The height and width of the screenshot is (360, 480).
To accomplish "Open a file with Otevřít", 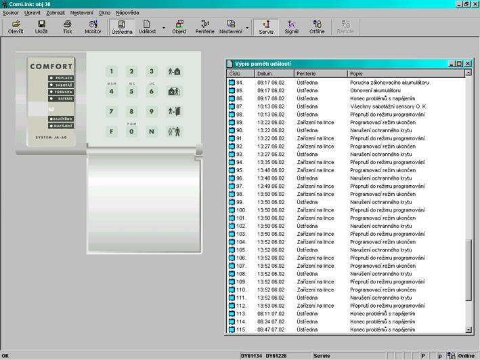I will [16, 27].
